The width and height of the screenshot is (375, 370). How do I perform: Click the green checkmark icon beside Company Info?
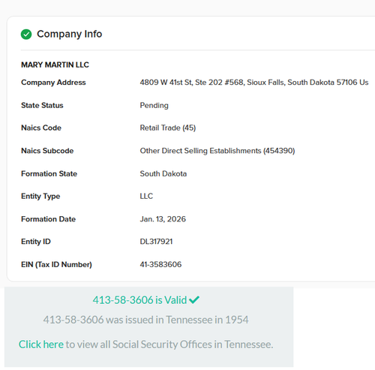[26, 35]
